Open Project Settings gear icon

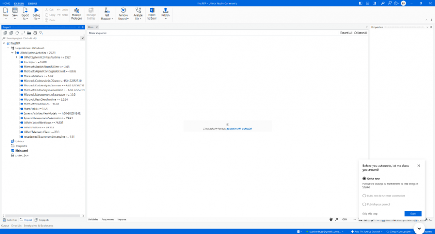pos(35,33)
